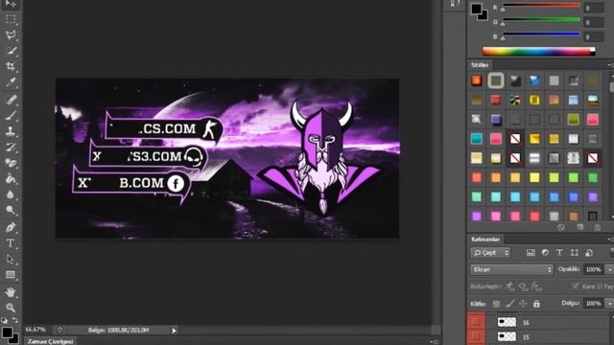Image resolution: width=614 pixels, height=345 pixels.
Task: Toggle the Kare 1'i Yay checkbox
Action: point(576,287)
